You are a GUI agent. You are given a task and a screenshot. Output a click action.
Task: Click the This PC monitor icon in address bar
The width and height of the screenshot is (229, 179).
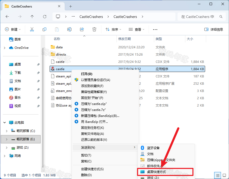[58, 17]
